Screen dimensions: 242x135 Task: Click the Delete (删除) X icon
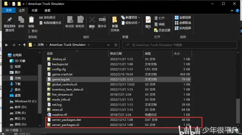tap(92, 20)
